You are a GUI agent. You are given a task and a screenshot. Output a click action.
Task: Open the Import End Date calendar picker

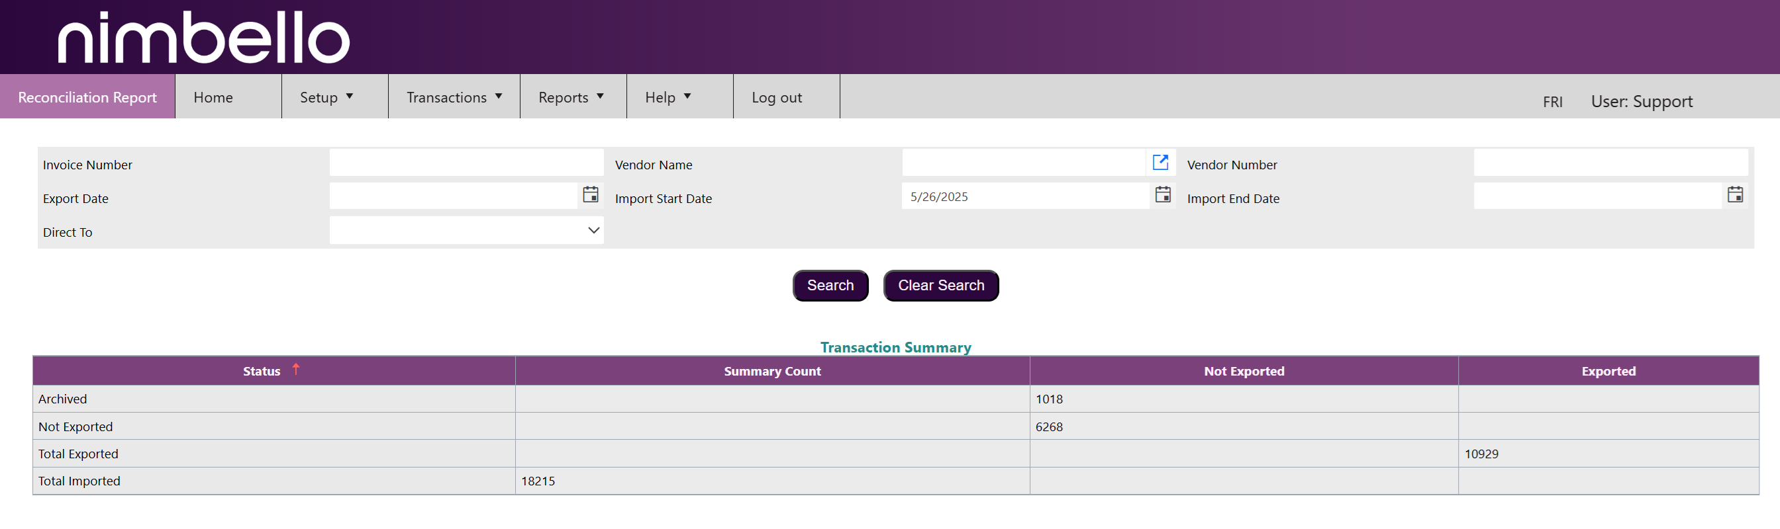coord(1734,195)
